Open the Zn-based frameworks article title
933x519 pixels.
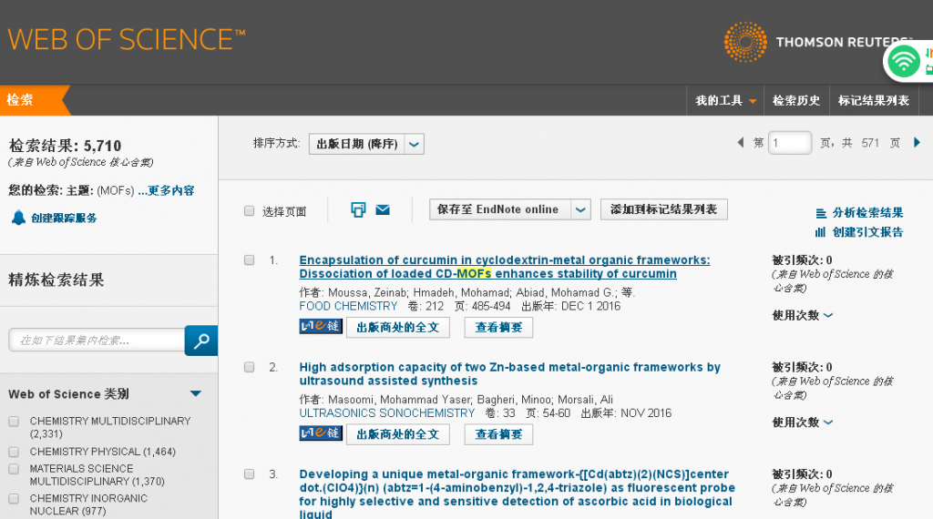click(510, 374)
